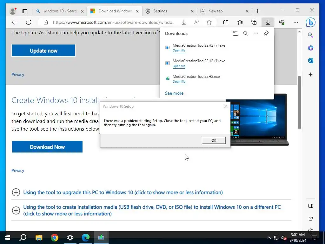Image resolution: width=325 pixels, height=244 pixels.
Task: Open new tab with plus button
Action: tap(258, 11)
